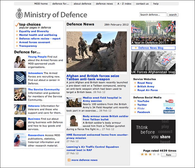Select the fifth rating star
This screenshot has height=168, width=195.
[158, 155]
